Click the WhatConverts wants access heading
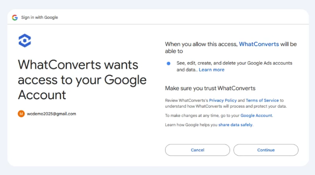 (82, 80)
